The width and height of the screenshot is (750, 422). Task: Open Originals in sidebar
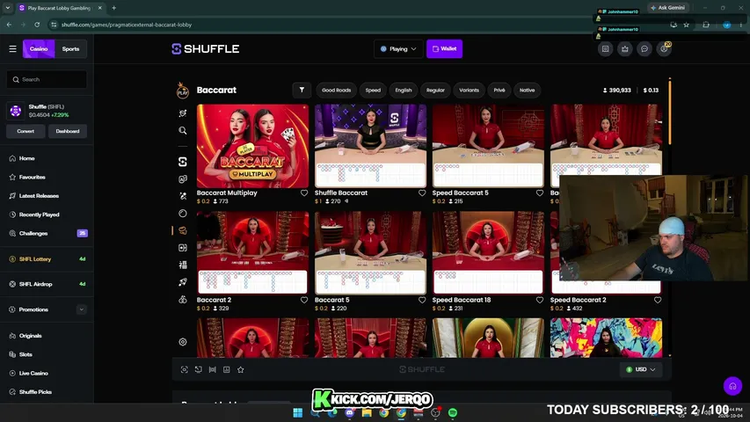click(x=30, y=336)
